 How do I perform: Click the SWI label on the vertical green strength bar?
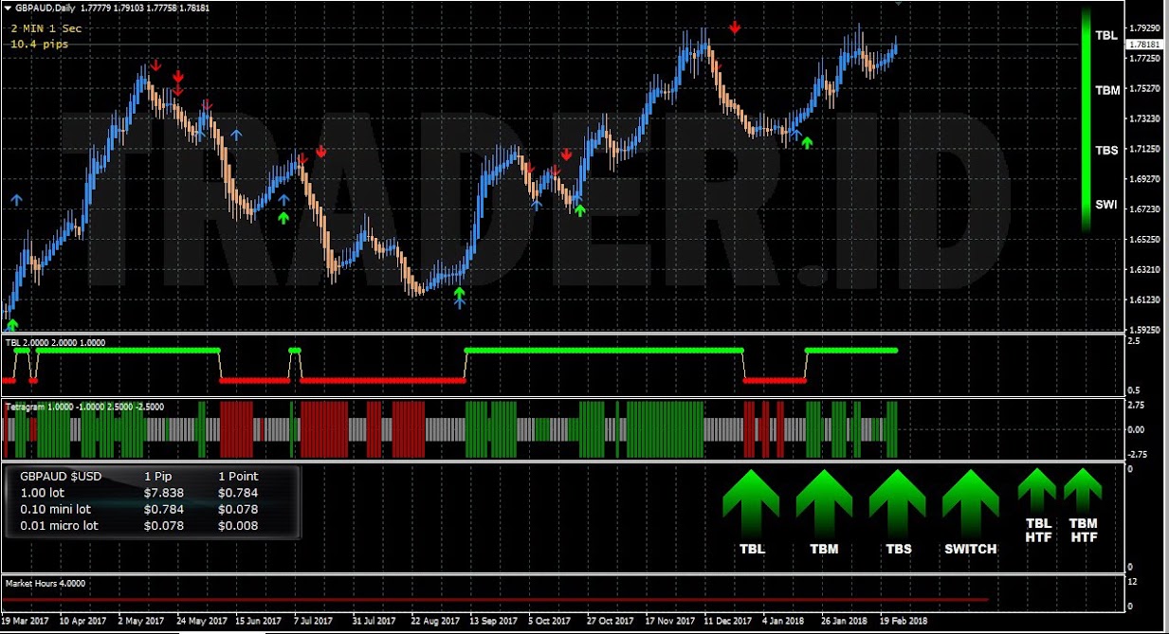click(x=1105, y=205)
